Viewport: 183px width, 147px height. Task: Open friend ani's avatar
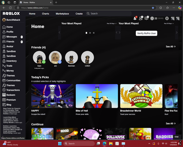tap(55, 57)
